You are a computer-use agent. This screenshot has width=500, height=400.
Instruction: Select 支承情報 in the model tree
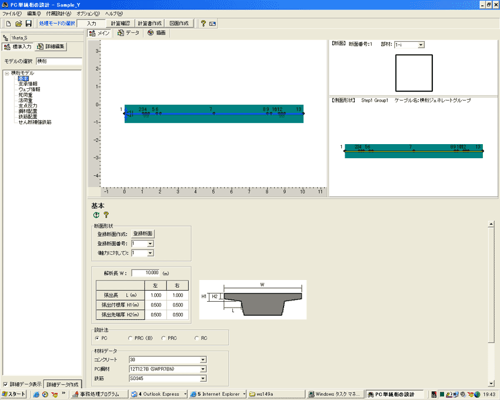pos(28,84)
